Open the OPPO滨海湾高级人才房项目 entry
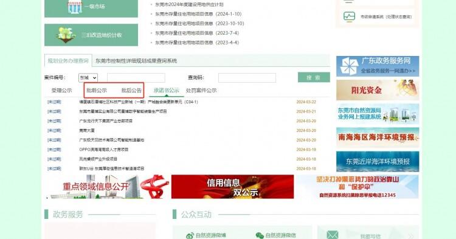 [104, 150]
